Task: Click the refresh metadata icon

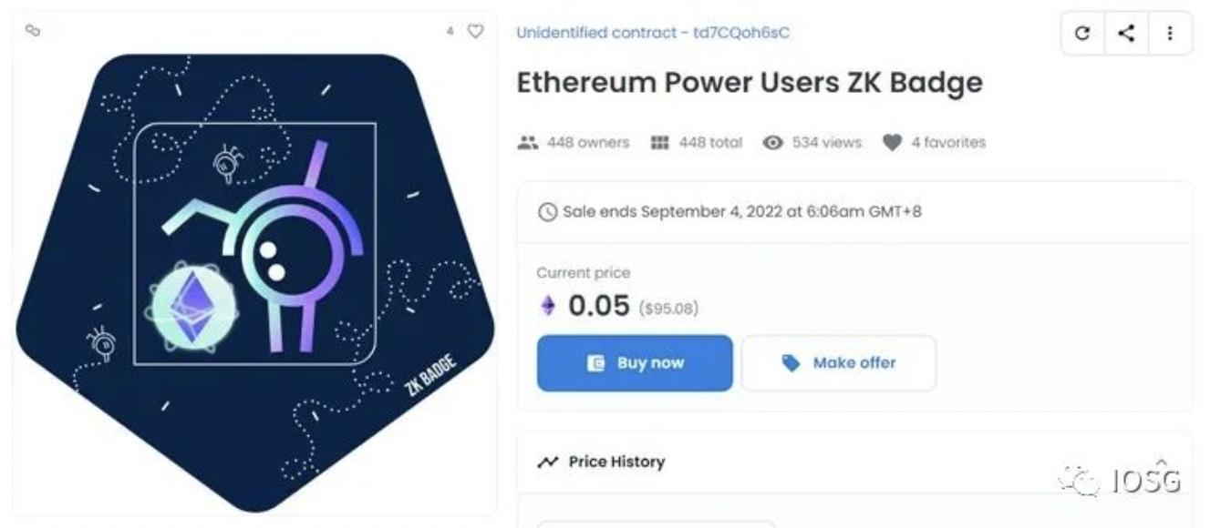Action: (1082, 34)
